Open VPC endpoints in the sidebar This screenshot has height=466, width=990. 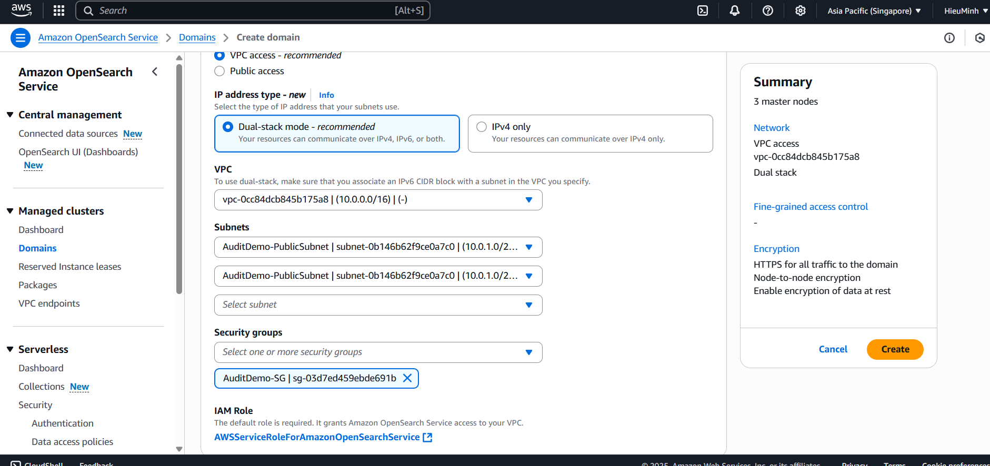[49, 303]
